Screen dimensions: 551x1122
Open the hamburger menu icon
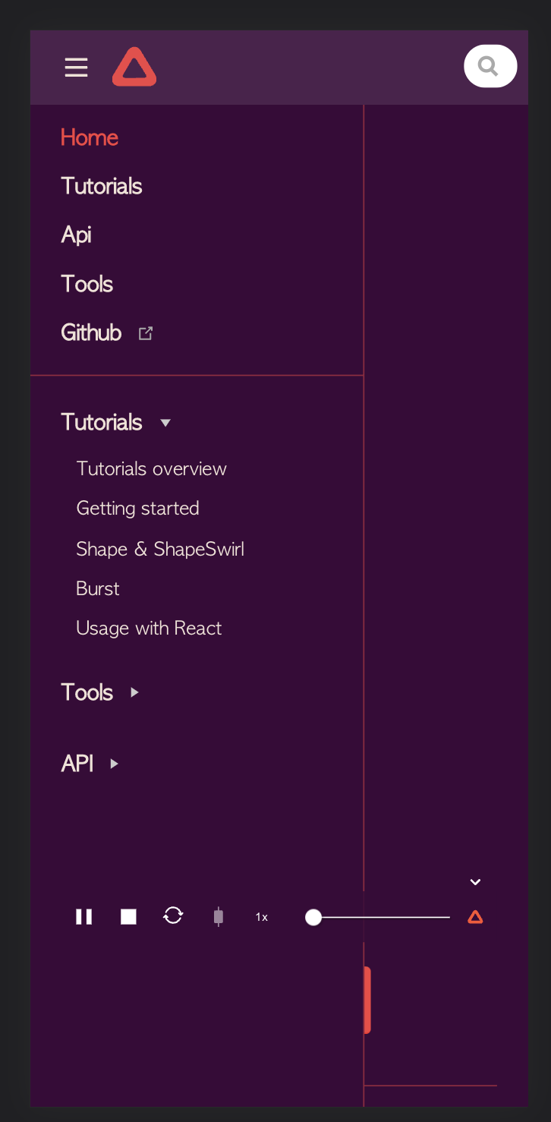[76, 68]
